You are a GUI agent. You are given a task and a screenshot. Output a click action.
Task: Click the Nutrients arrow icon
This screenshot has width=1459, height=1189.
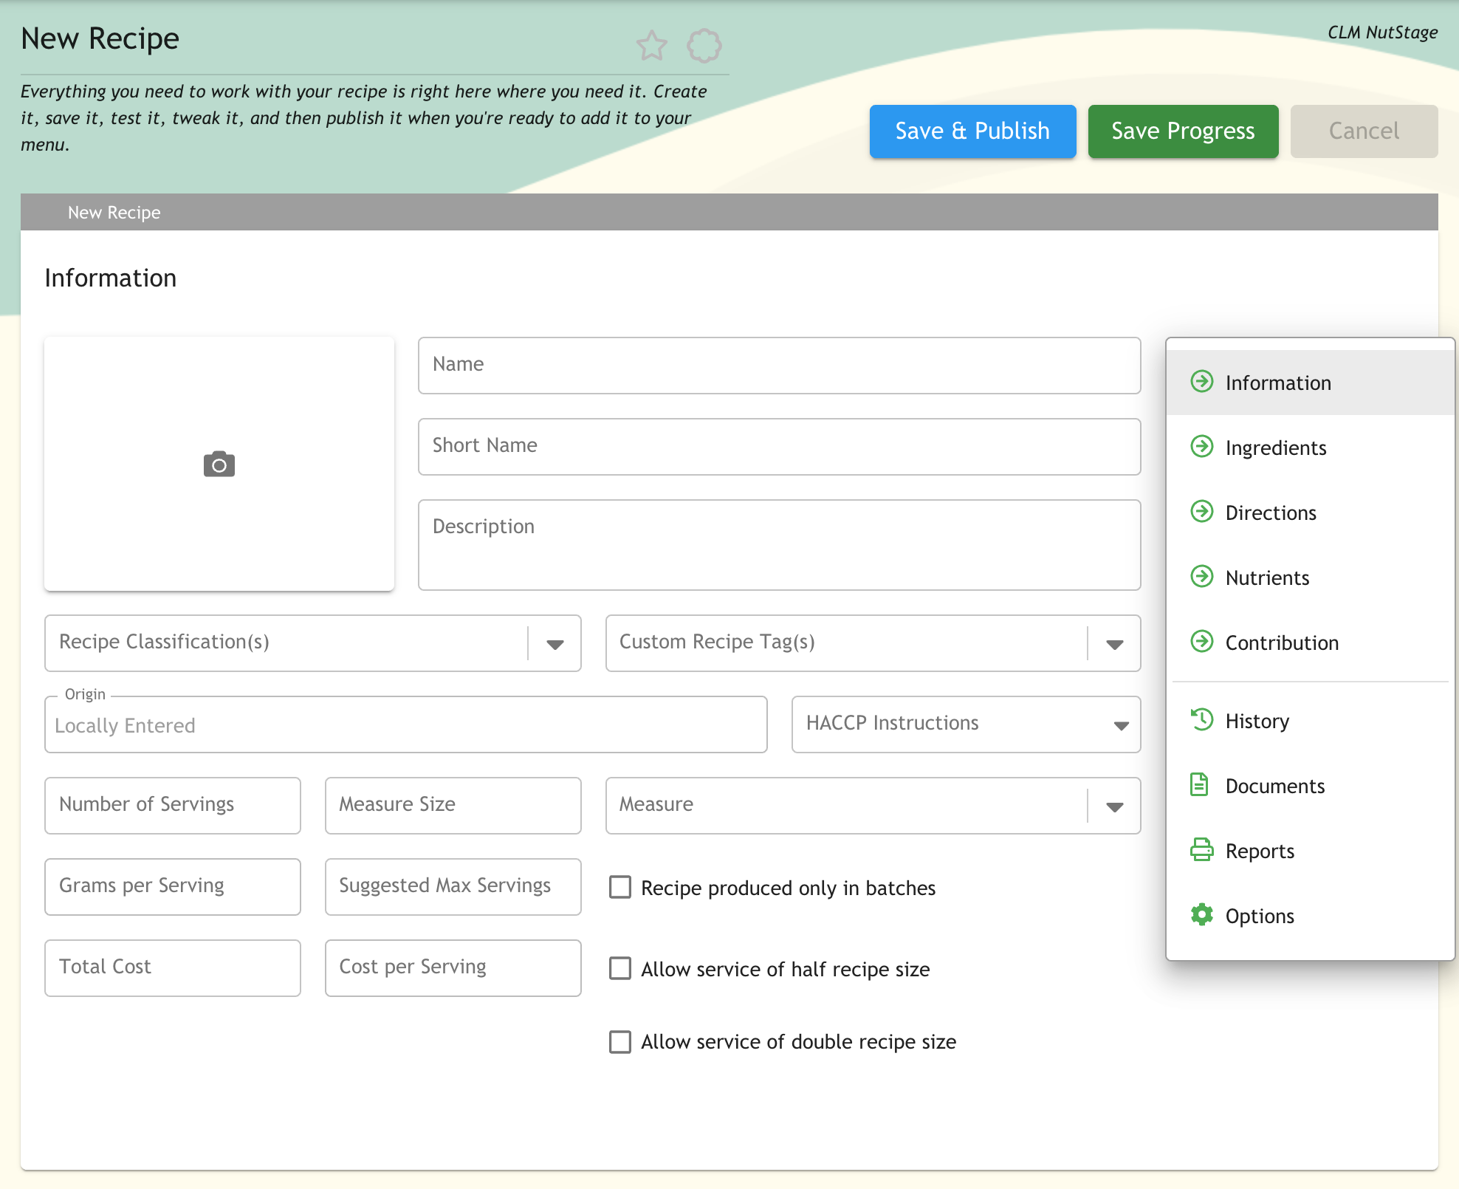[x=1201, y=576]
